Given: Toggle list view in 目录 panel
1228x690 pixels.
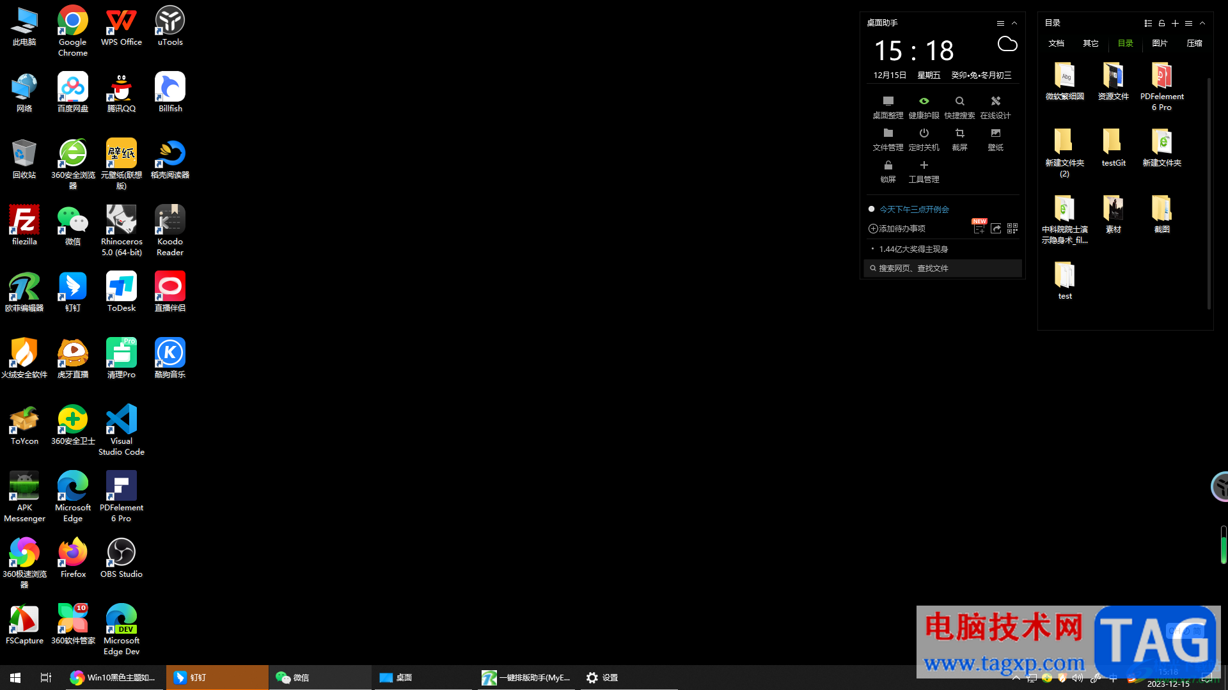Looking at the screenshot, I should (1148, 23).
